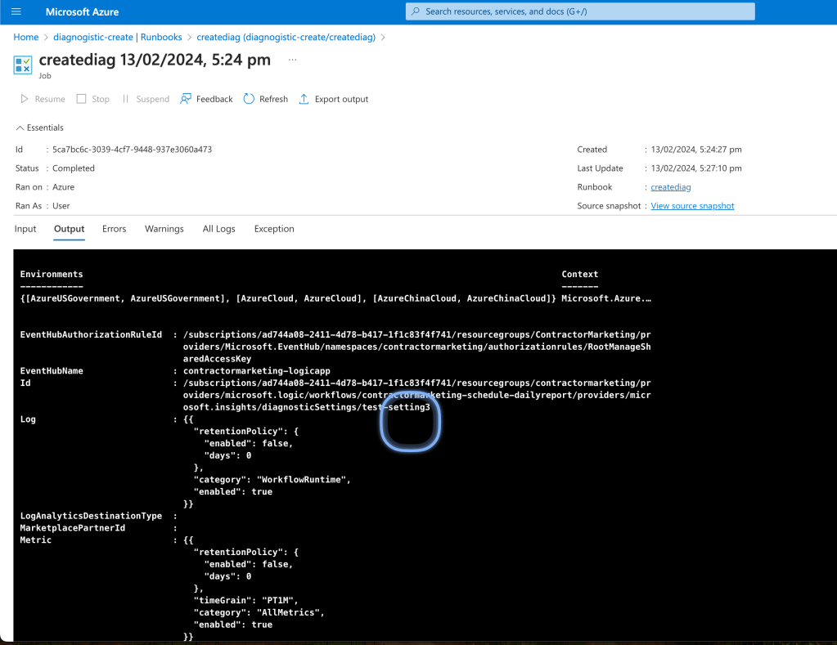Switch to the Input tab

click(x=25, y=229)
